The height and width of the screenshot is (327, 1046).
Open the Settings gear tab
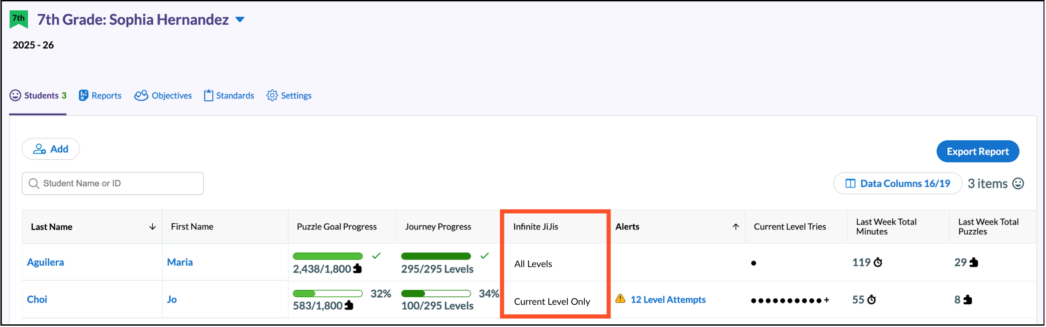click(x=289, y=95)
